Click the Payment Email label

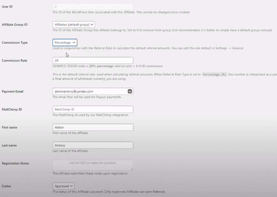click(x=12, y=92)
